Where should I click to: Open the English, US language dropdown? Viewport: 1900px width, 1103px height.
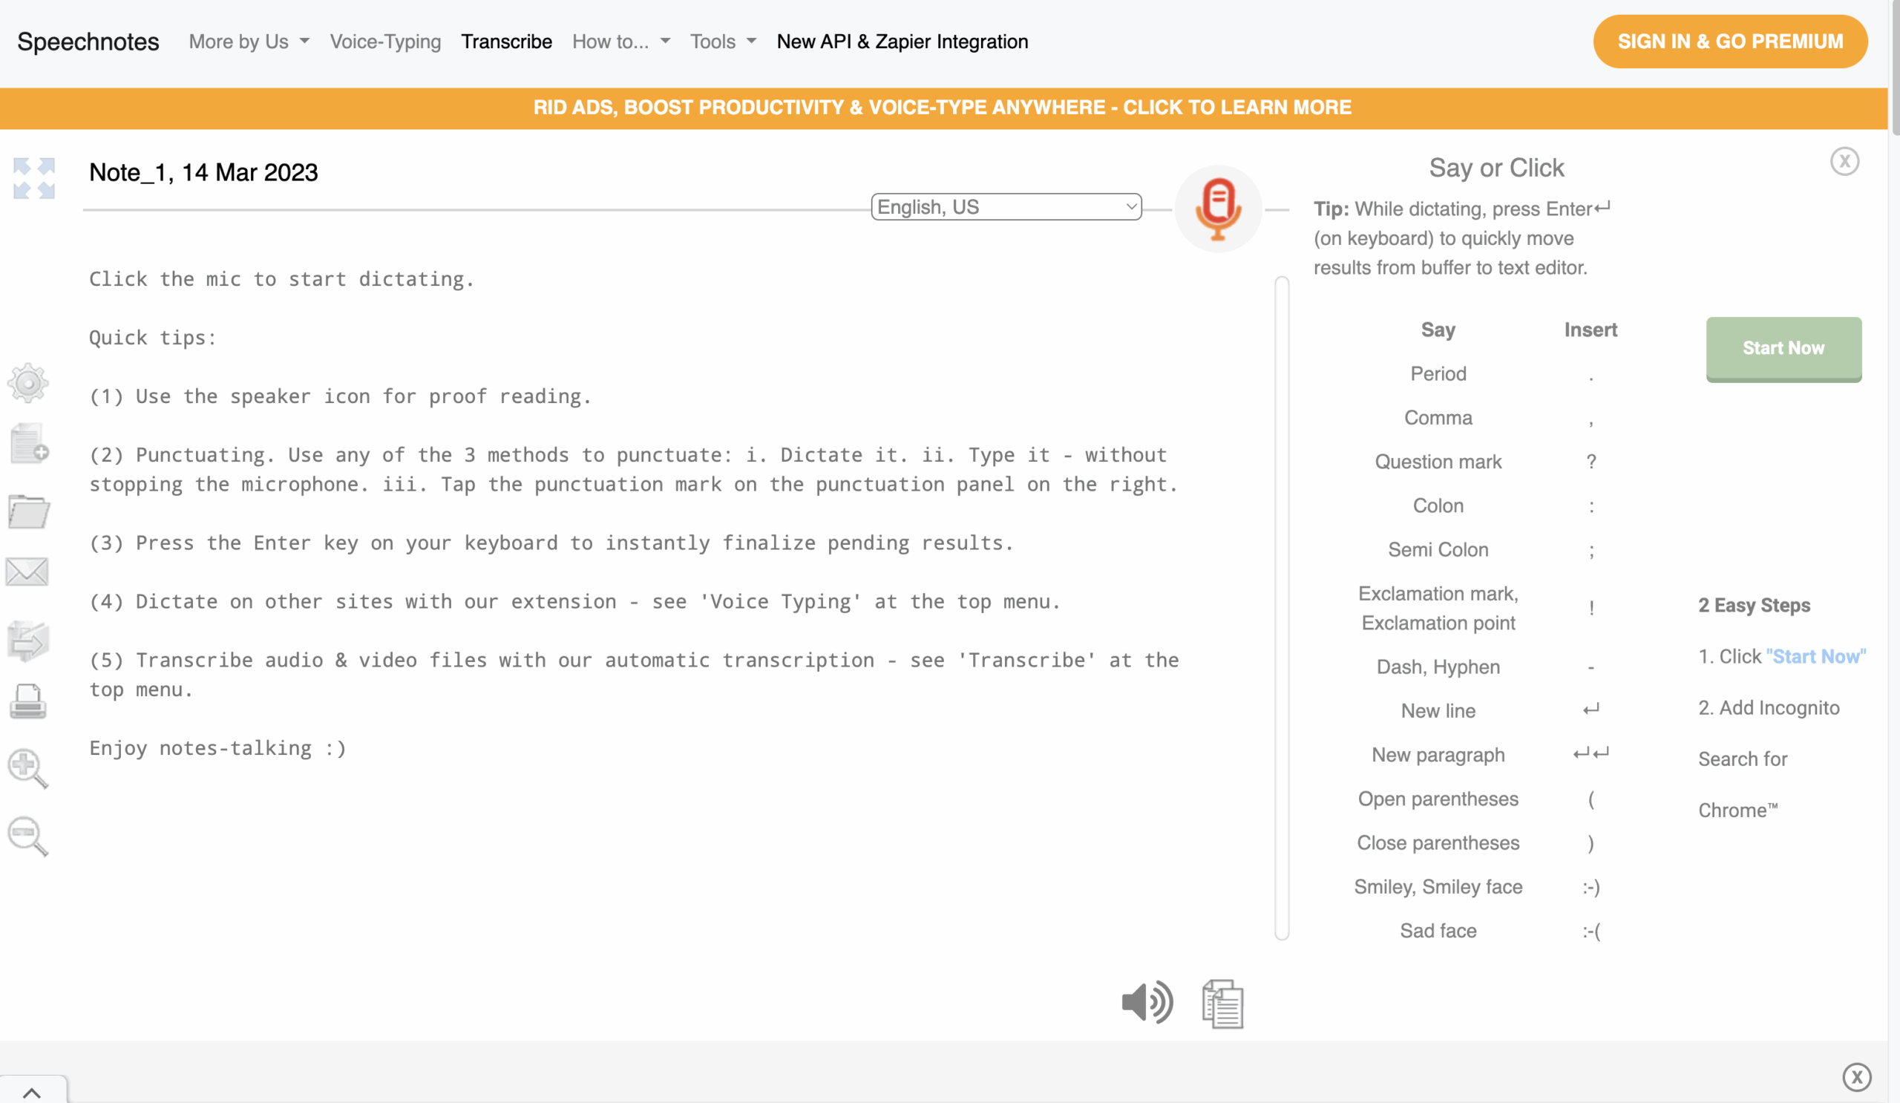1006,206
